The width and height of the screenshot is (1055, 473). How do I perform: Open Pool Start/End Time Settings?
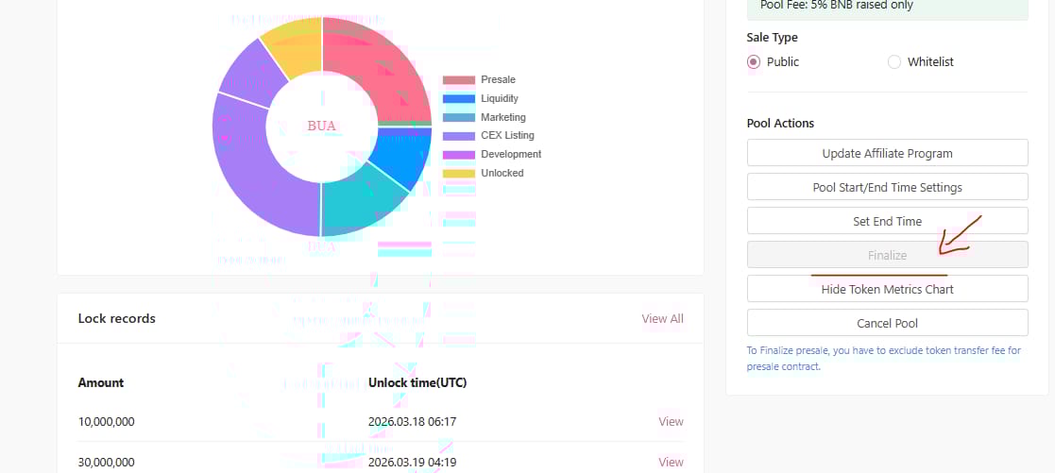coord(887,187)
